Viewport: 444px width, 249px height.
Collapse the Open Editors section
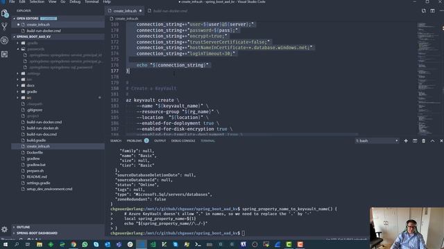point(58,19)
